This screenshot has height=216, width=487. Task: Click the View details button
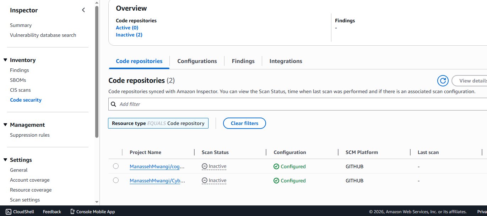pyautogui.click(x=470, y=81)
